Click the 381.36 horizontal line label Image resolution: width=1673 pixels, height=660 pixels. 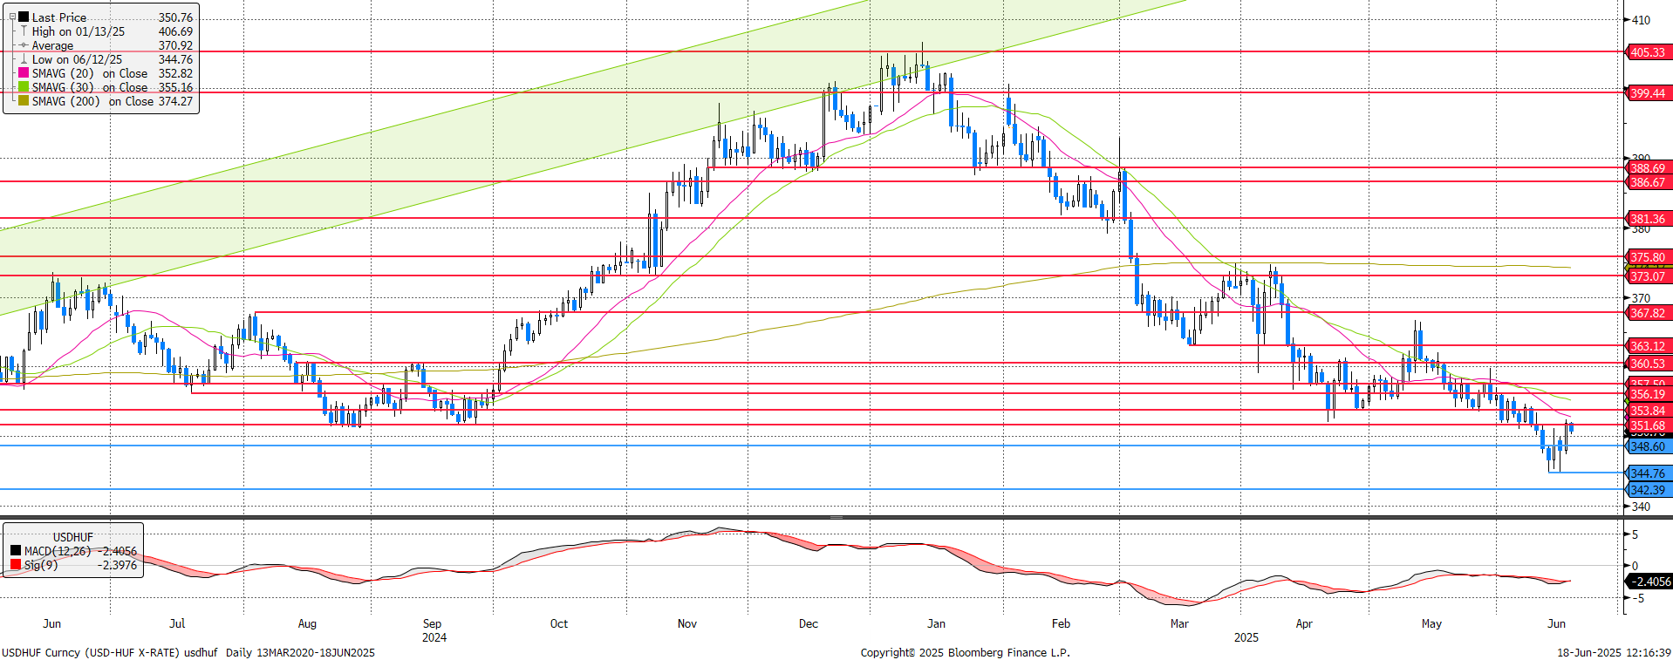click(x=1648, y=219)
